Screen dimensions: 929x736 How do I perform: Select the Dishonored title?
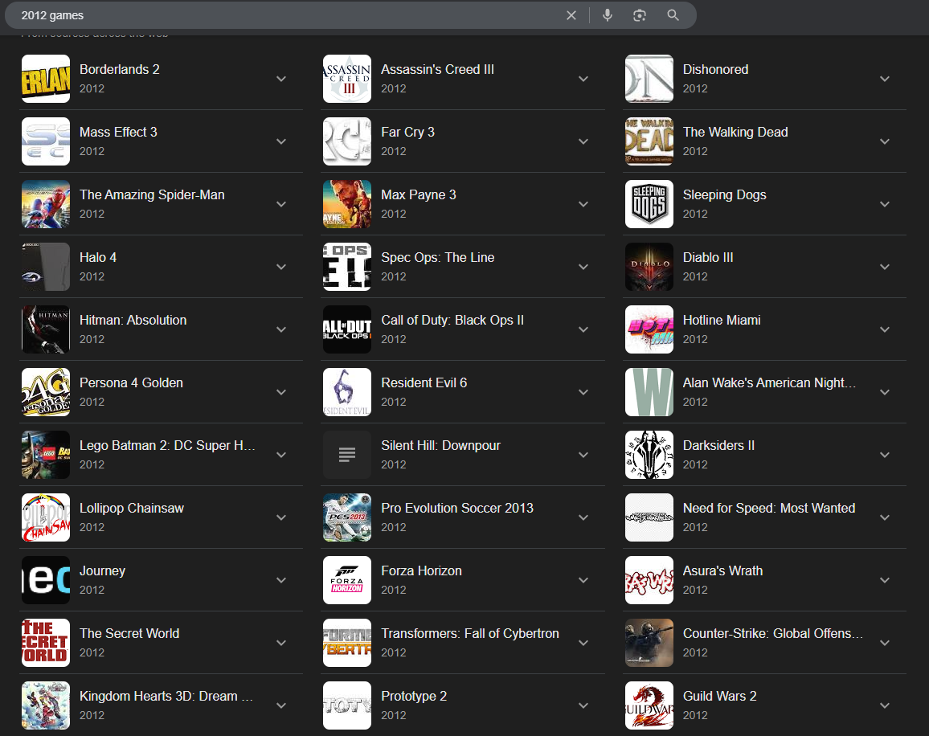(715, 69)
